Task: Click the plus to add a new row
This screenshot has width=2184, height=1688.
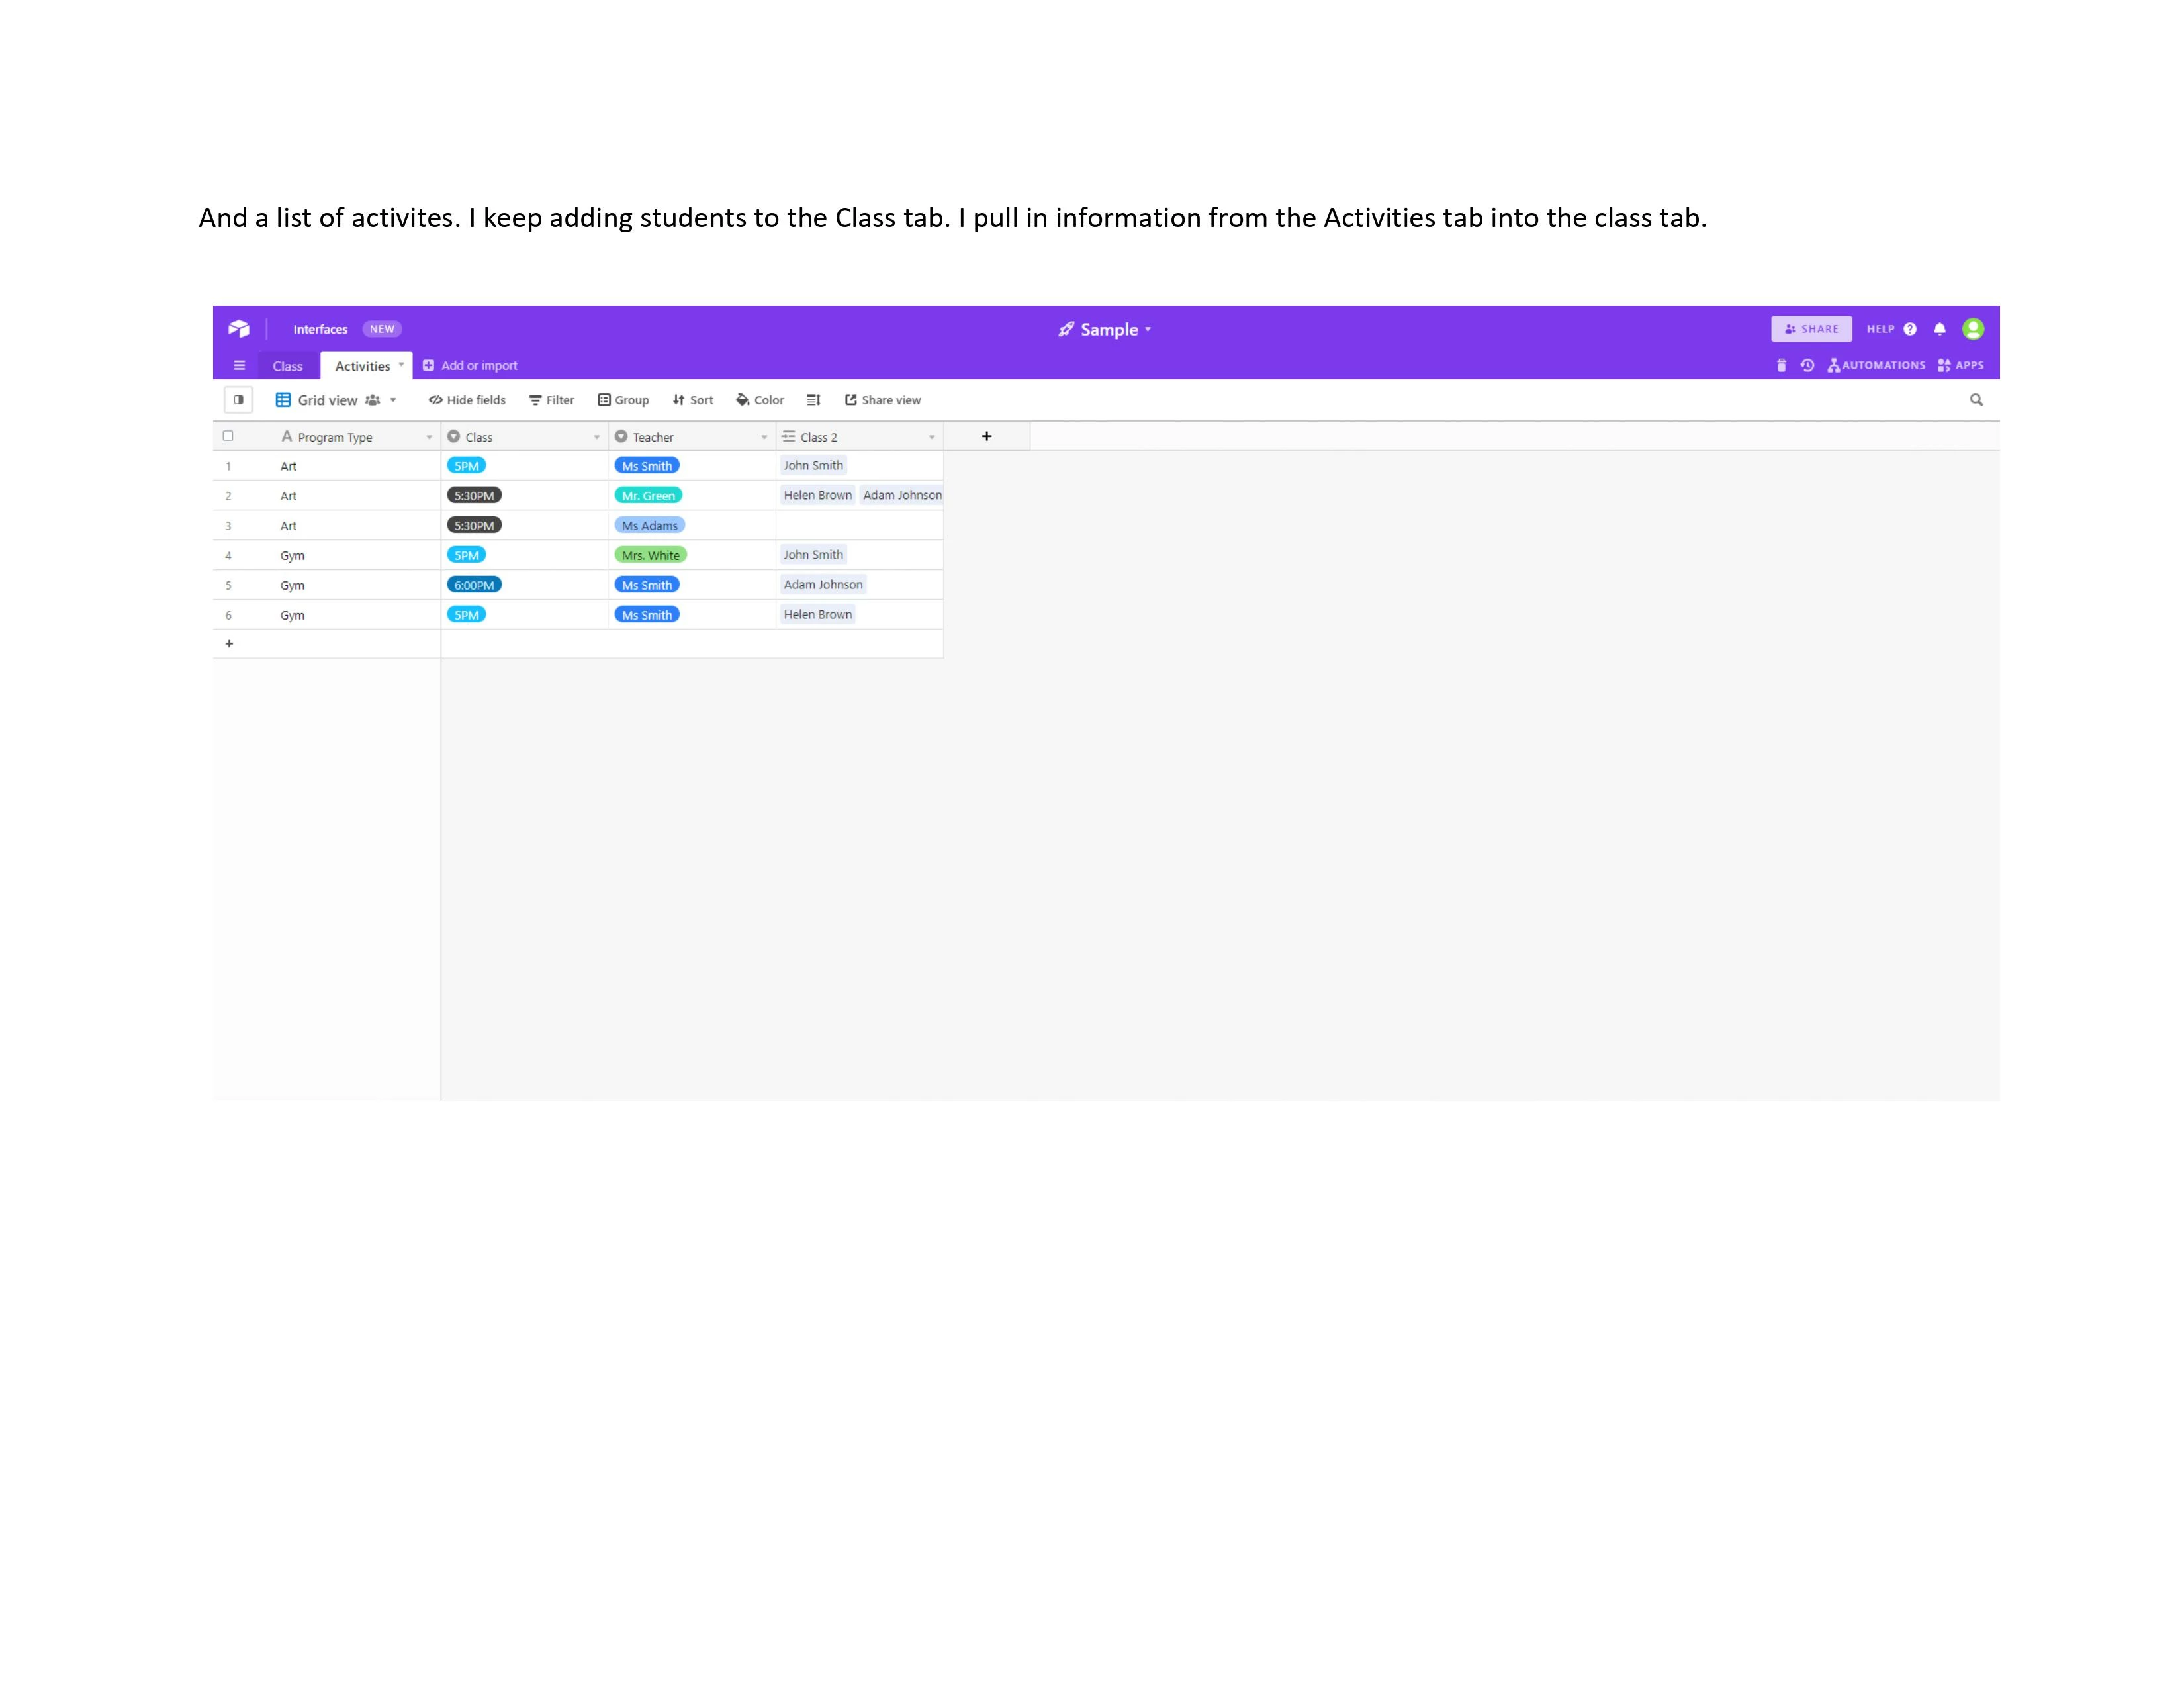Action: click(x=229, y=644)
